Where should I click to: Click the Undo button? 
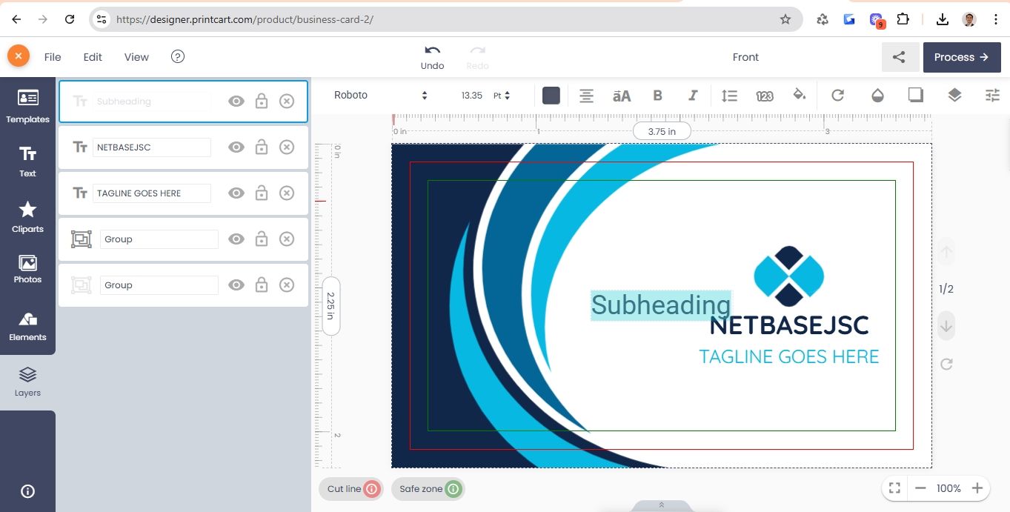432,57
